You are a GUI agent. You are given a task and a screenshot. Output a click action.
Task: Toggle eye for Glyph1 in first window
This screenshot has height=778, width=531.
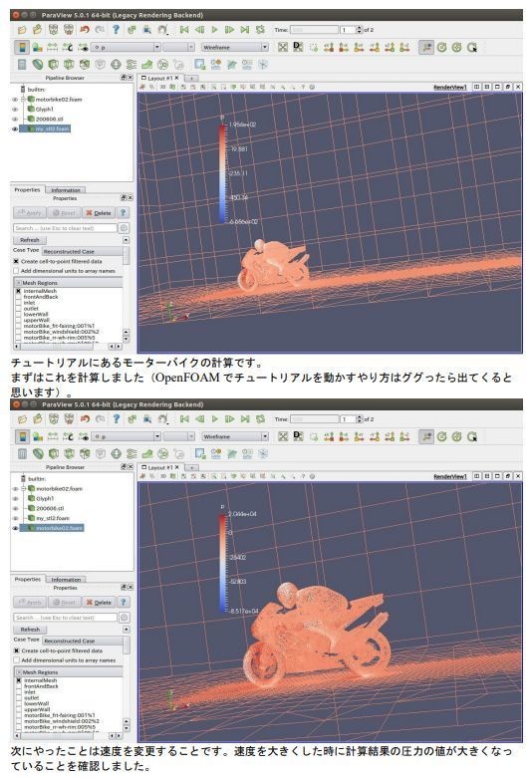click(15, 110)
